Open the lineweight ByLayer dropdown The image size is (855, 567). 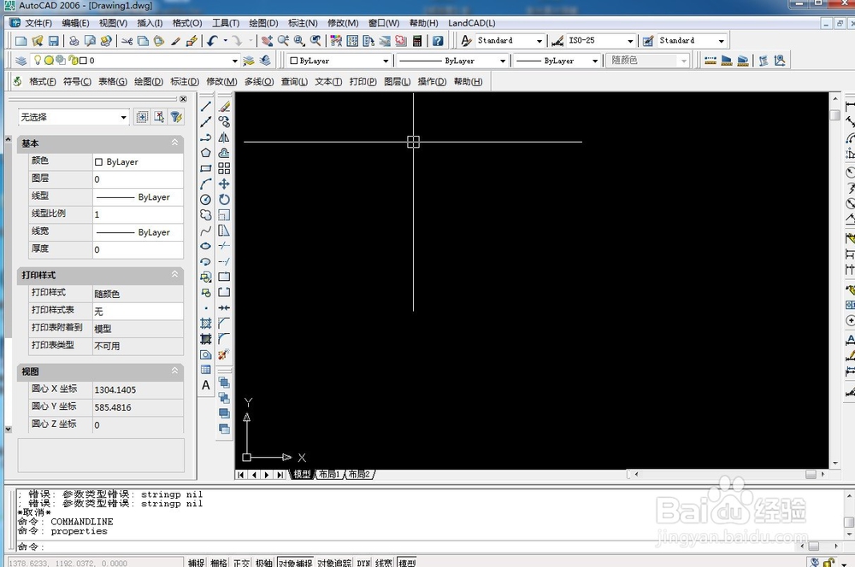click(557, 61)
